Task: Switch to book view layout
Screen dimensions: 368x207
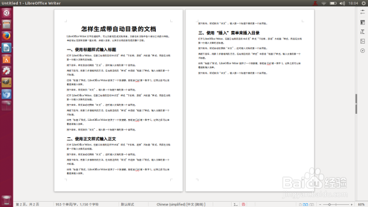Action: [312, 205]
